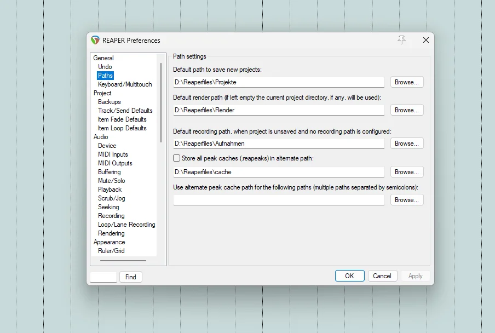Select the Audio category
The width and height of the screenshot is (495, 333).
(101, 137)
